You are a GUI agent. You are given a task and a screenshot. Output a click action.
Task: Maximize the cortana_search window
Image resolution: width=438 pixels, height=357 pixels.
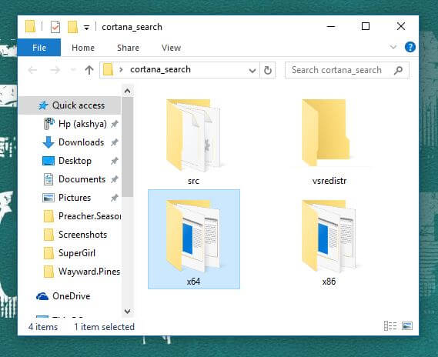(366, 26)
